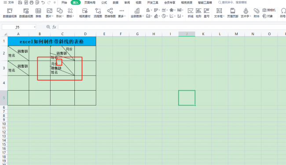Click the Picture (图片) insert icon
Viewport: 286px width, 165px height.
tap(49, 11)
